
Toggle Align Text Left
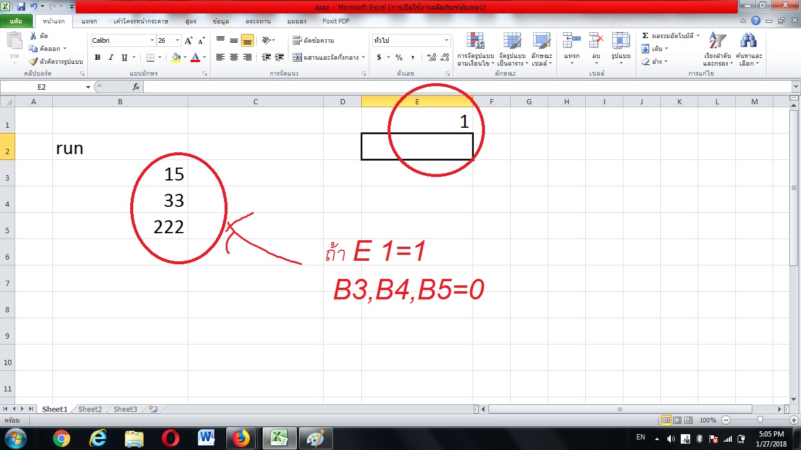(220, 57)
